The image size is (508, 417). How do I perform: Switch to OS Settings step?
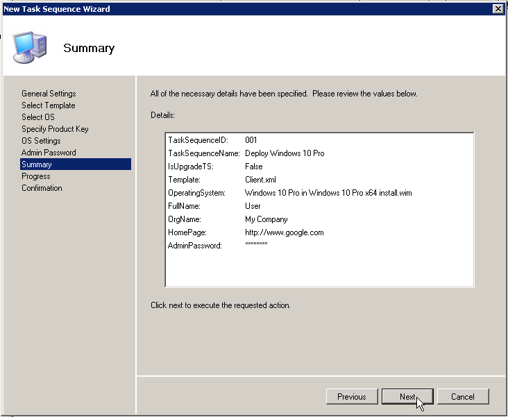41,141
